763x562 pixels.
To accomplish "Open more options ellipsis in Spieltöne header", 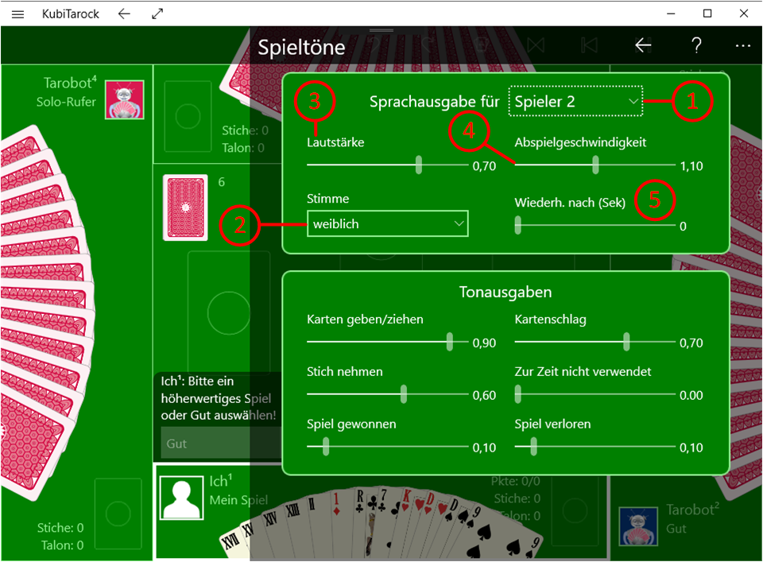I will click(743, 46).
